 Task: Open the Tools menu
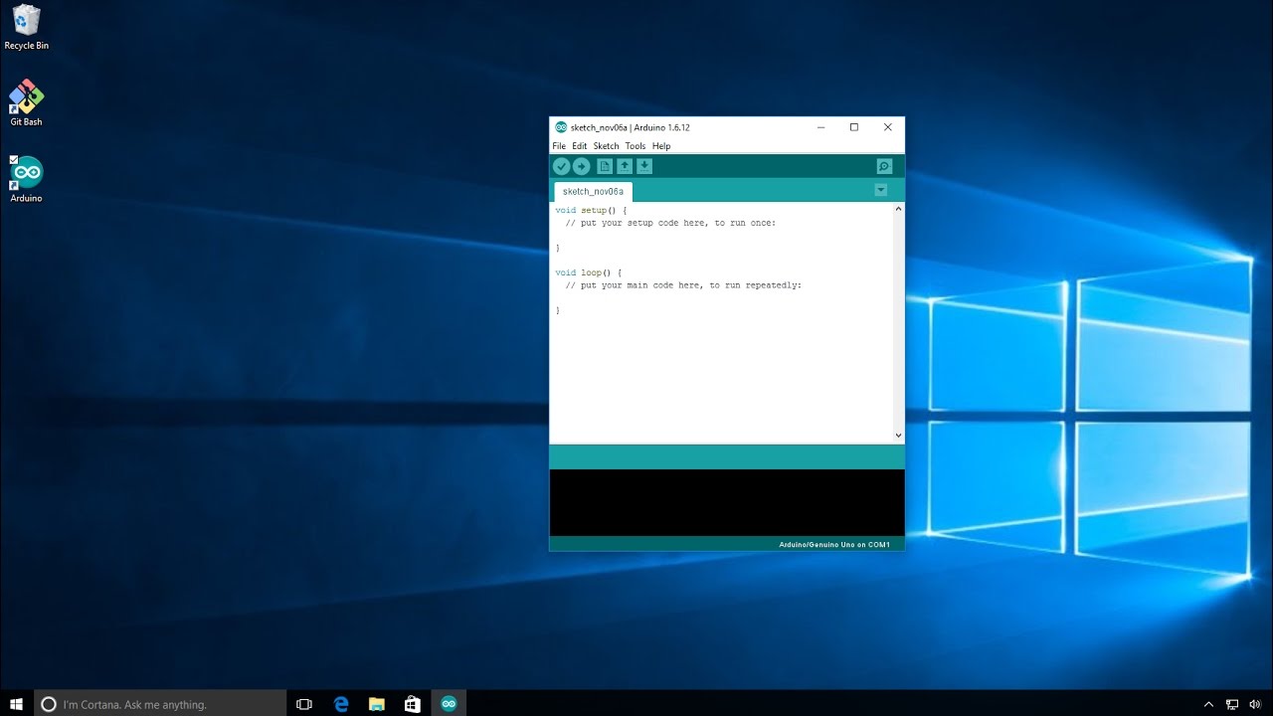tap(635, 146)
